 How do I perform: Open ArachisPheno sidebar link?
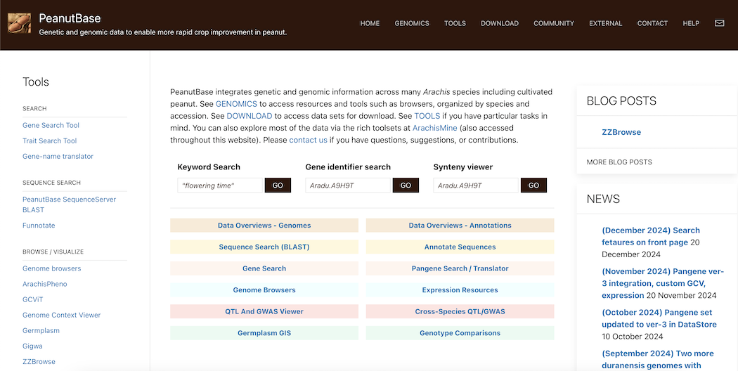pyautogui.click(x=45, y=284)
